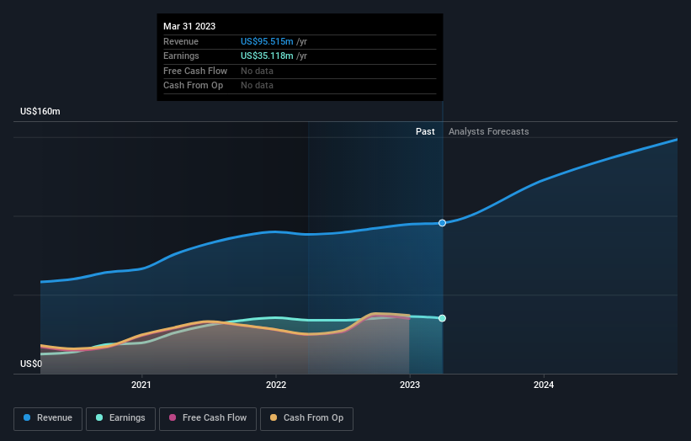Click the 2021 axis label
This screenshot has width=691, height=441.
(141, 385)
